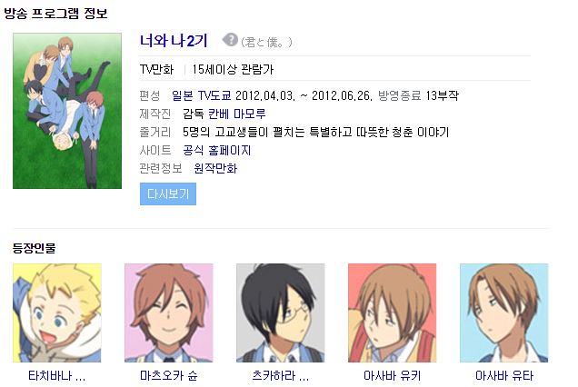Click the anime poster thumbnail
The width and height of the screenshot is (578, 387).
67,111
